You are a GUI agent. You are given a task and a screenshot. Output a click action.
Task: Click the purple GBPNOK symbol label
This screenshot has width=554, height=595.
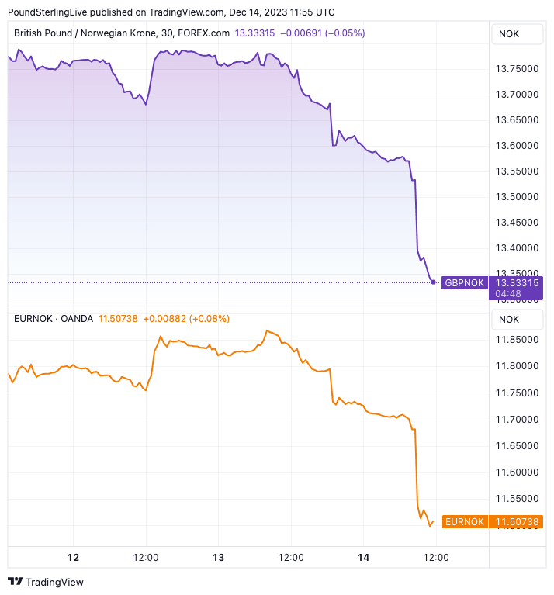click(x=464, y=283)
